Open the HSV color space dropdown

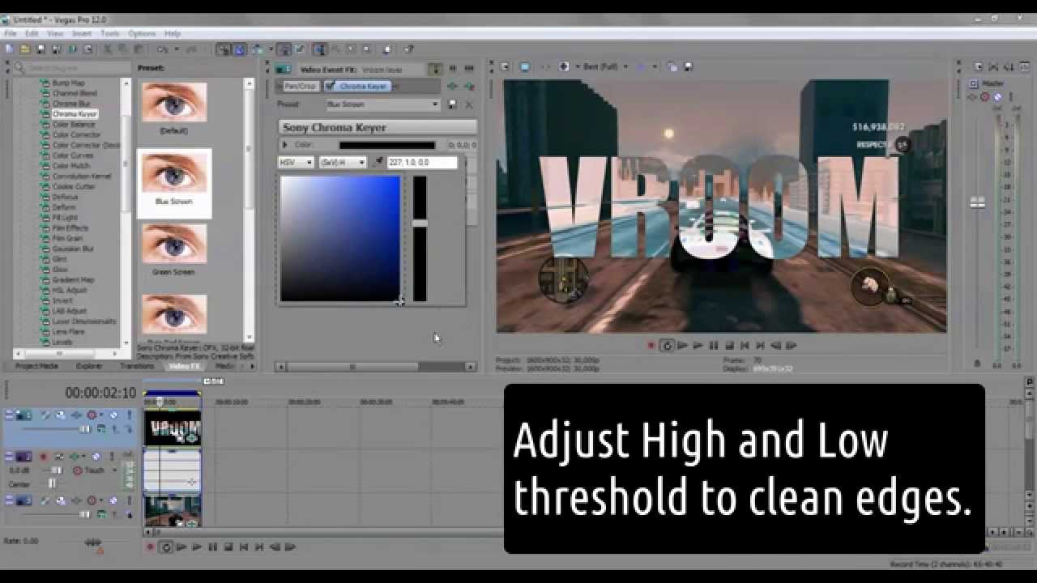tap(296, 163)
